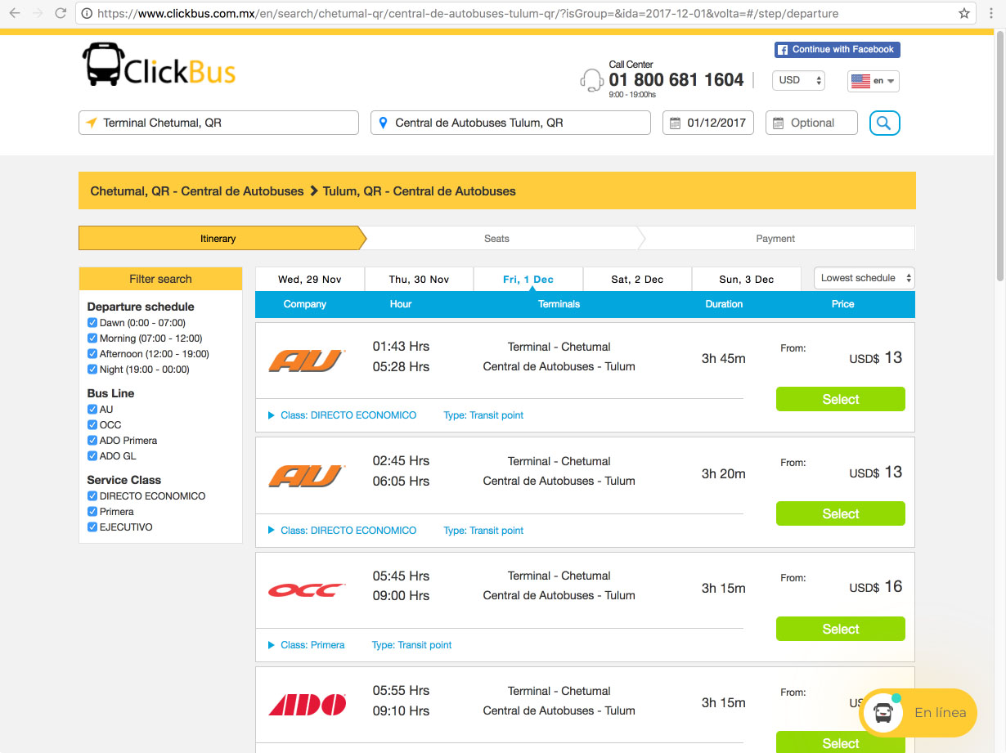Open the Lowest schedule sort dropdown
The width and height of the screenshot is (1006, 753).
[x=865, y=278]
